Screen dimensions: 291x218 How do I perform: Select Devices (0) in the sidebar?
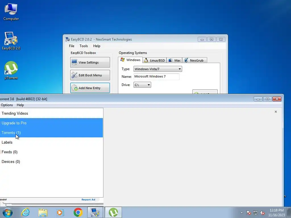pos(51,162)
